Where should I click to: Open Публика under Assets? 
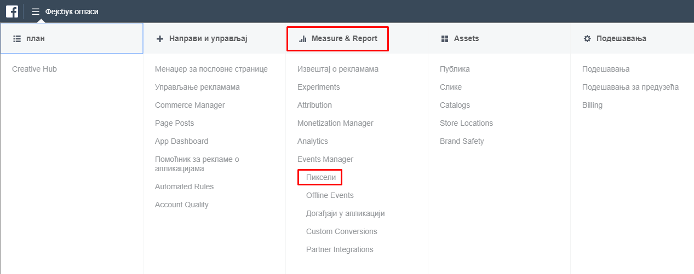tap(455, 69)
